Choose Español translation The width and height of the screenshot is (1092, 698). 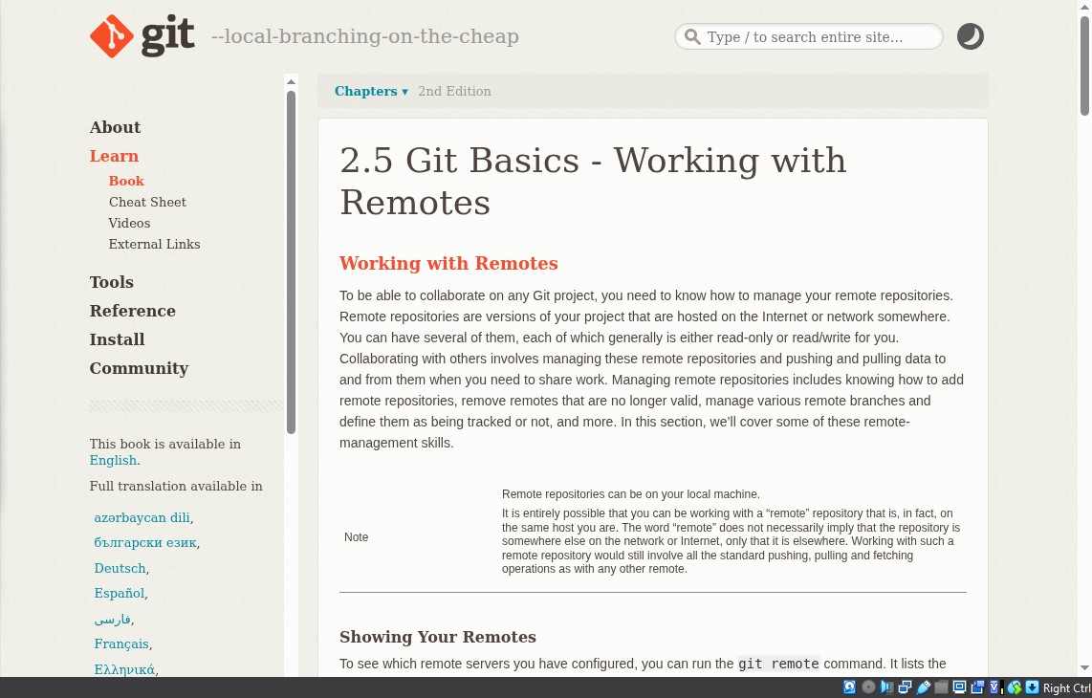[x=120, y=594]
